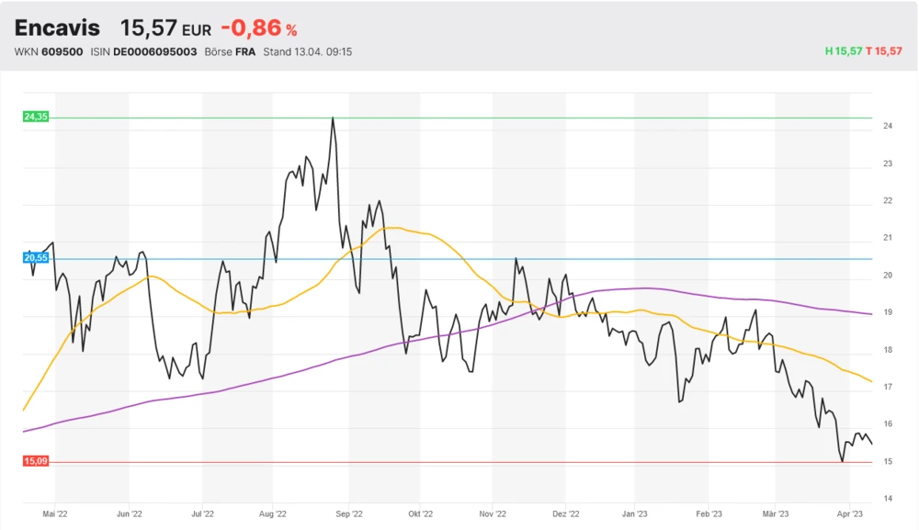Click the green H 15,57 high value
Viewport: 919px width, 530px height.
[844, 51]
